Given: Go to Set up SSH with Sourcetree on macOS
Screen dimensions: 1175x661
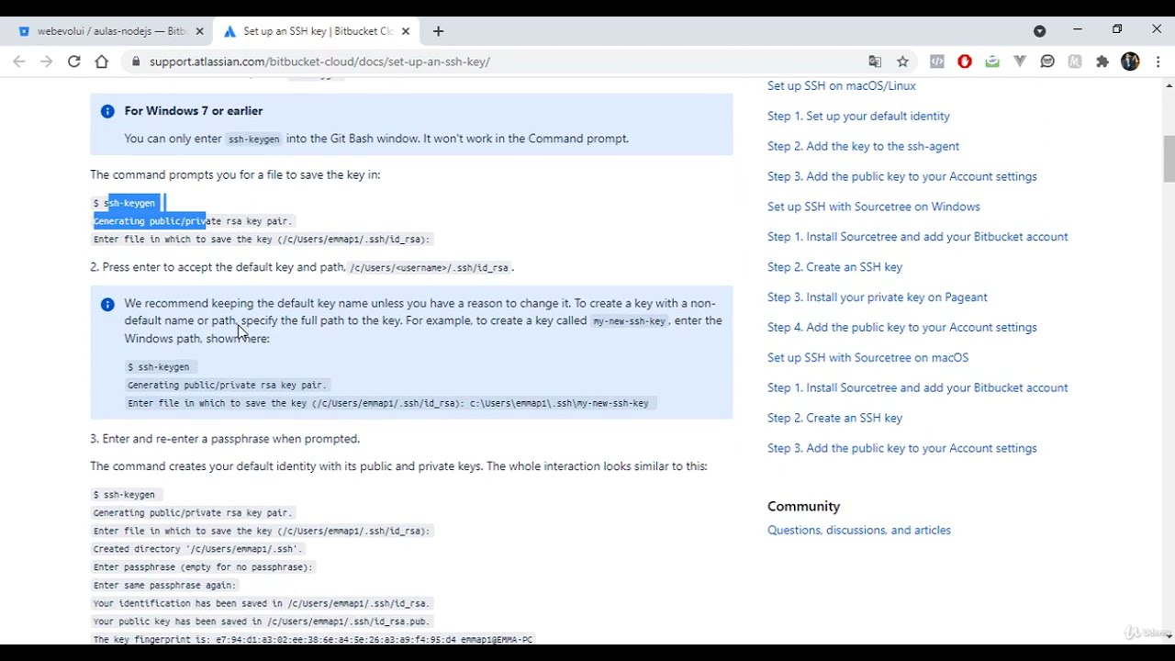Looking at the screenshot, I should [867, 358].
